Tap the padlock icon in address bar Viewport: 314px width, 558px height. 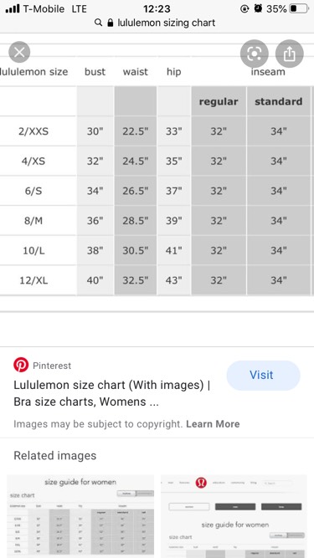[x=110, y=23]
